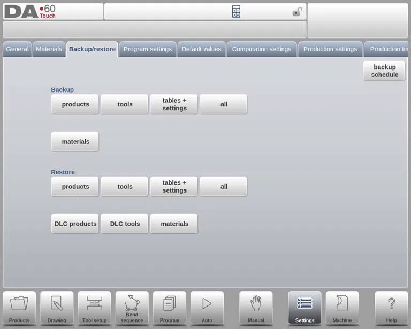Start Auto mode
The width and height of the screenshot is (411, 329).
pyautogui.click(x=207, y=308)
